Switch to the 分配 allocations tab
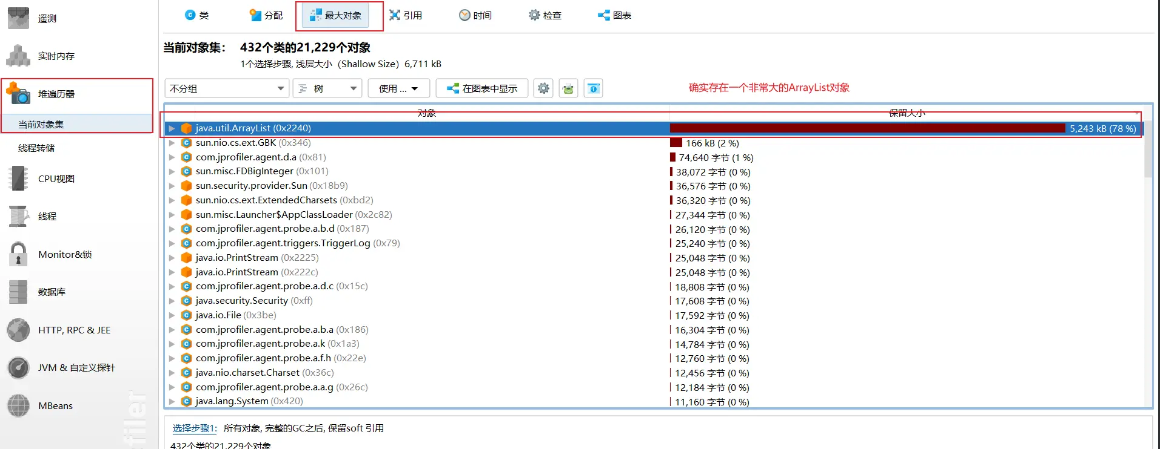The image size is (1160, 449). 266,15
